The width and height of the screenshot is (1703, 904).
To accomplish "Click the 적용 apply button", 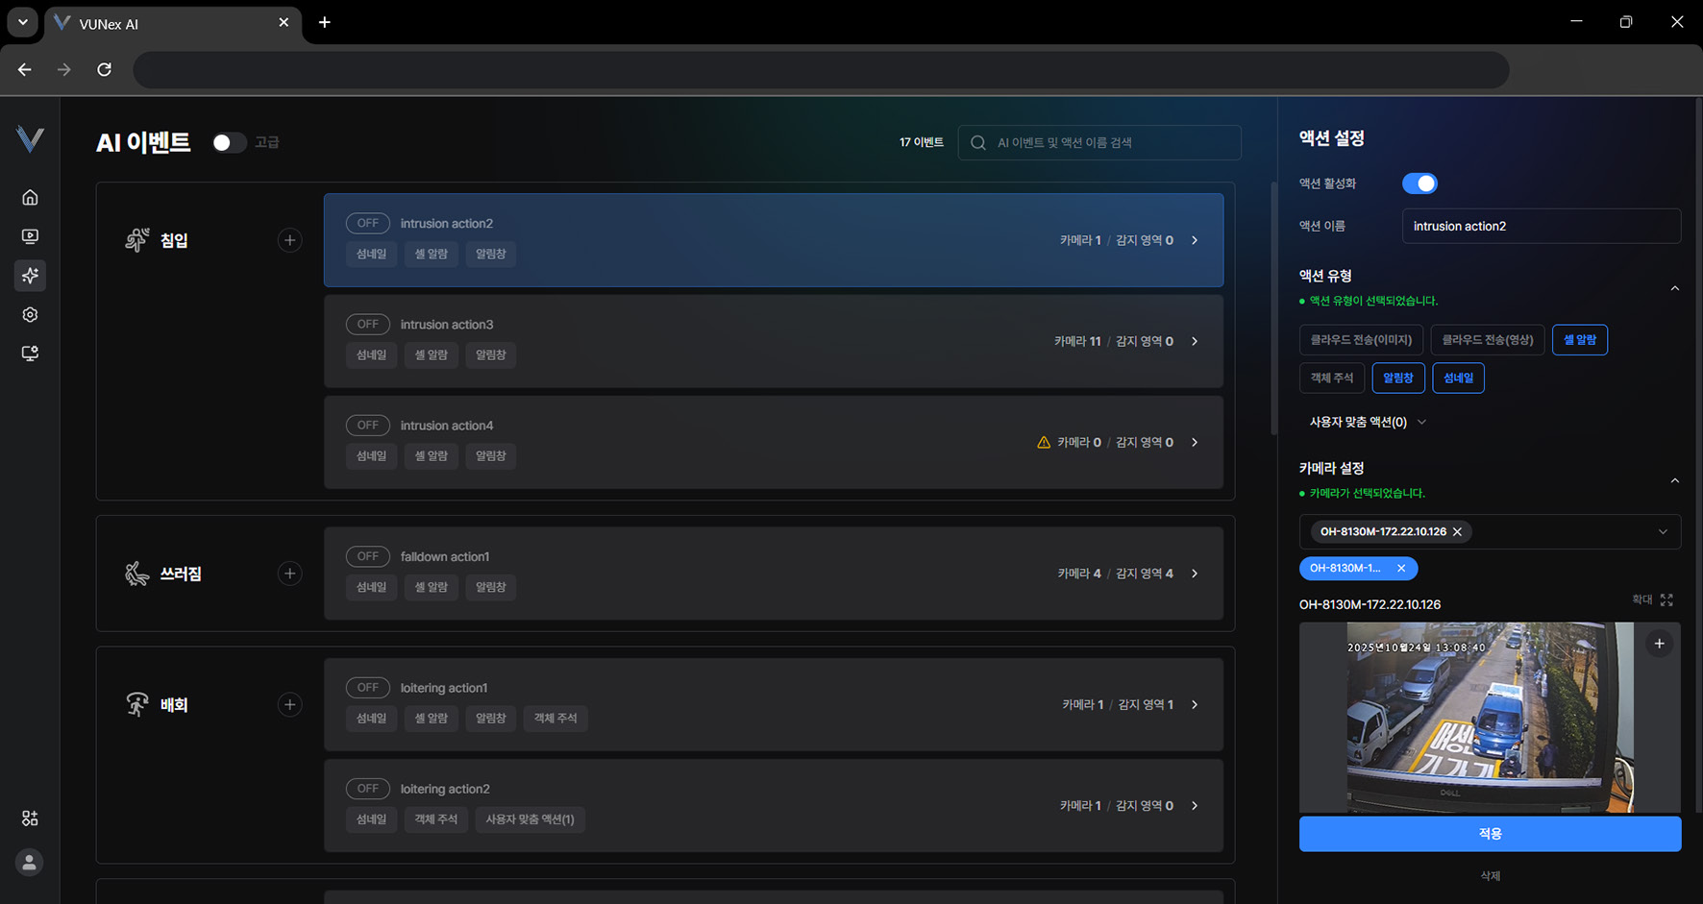I will [1490, 834].
